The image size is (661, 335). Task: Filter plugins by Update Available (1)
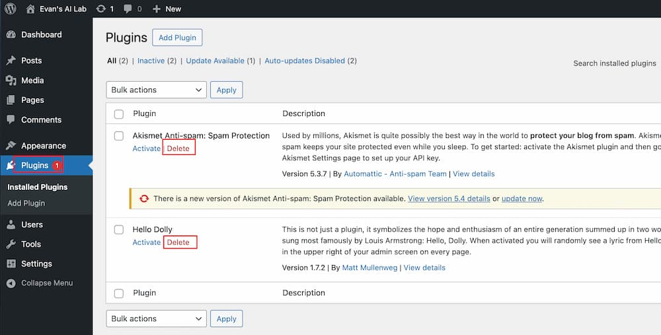click(x=221, y=61)
